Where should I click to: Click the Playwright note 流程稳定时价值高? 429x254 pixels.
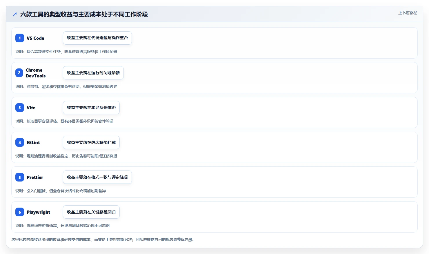pos(63,226)
